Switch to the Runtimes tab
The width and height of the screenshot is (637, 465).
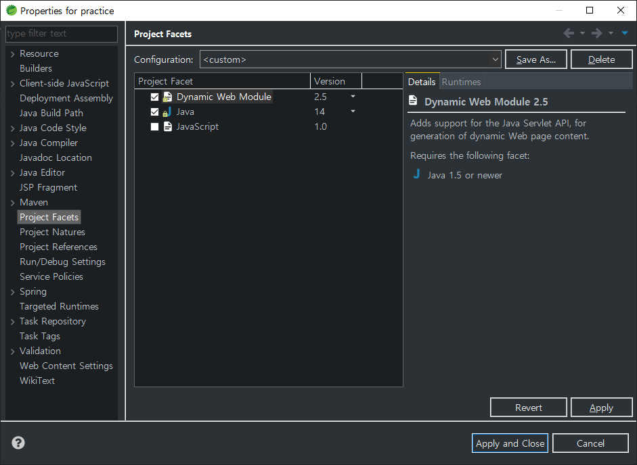(461, 82)
